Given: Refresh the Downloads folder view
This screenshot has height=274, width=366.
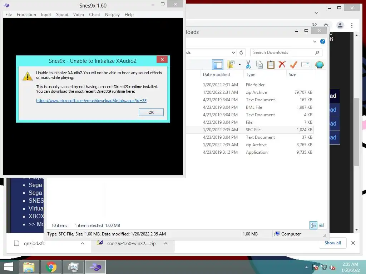Looking at the screenshot, I should 241,52.
